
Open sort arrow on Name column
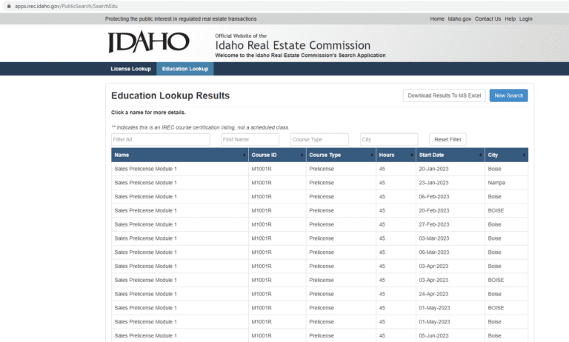244,155
